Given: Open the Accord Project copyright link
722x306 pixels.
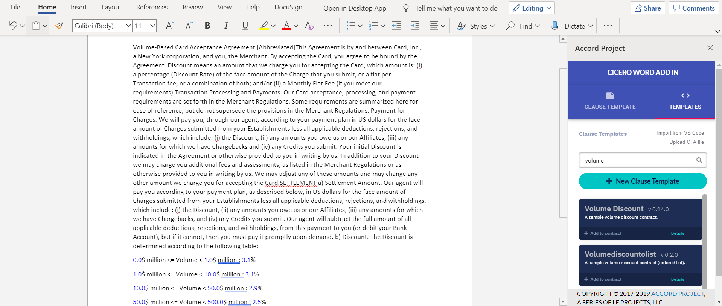Looking at the screenshot, I should (x=678, y=294).
